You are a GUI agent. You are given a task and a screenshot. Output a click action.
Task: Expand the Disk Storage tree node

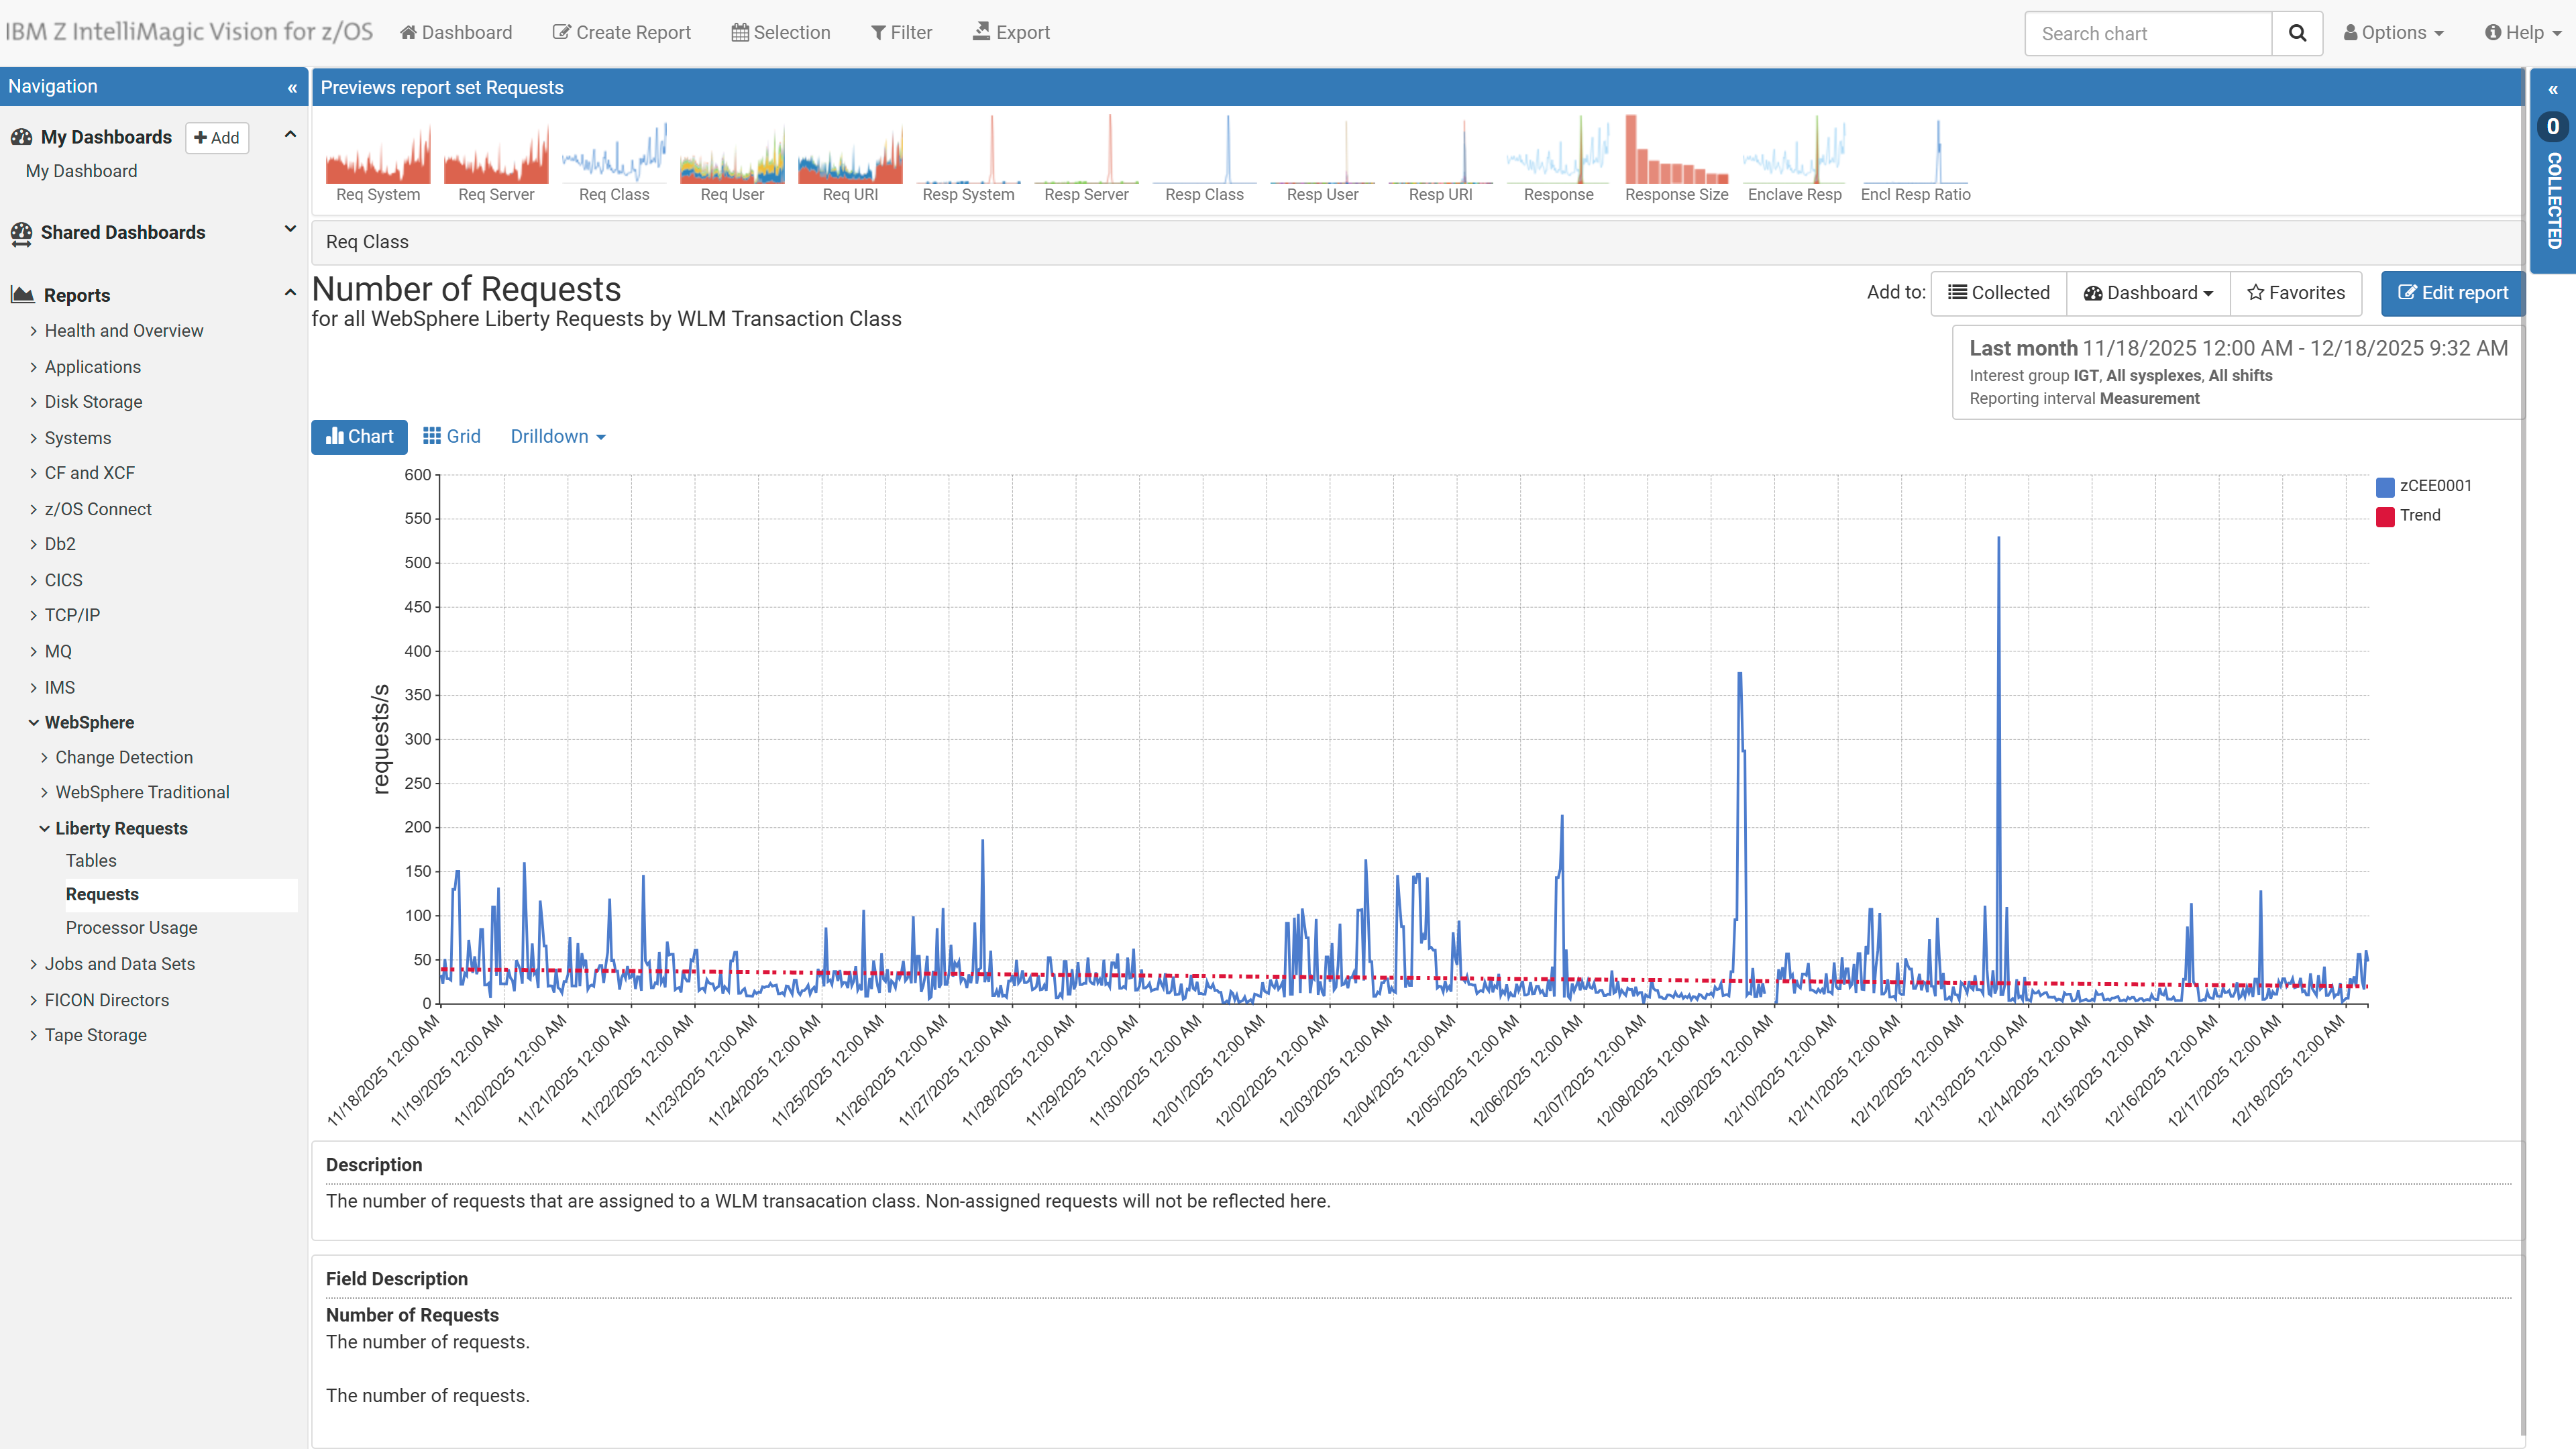[x=33, y=402]
